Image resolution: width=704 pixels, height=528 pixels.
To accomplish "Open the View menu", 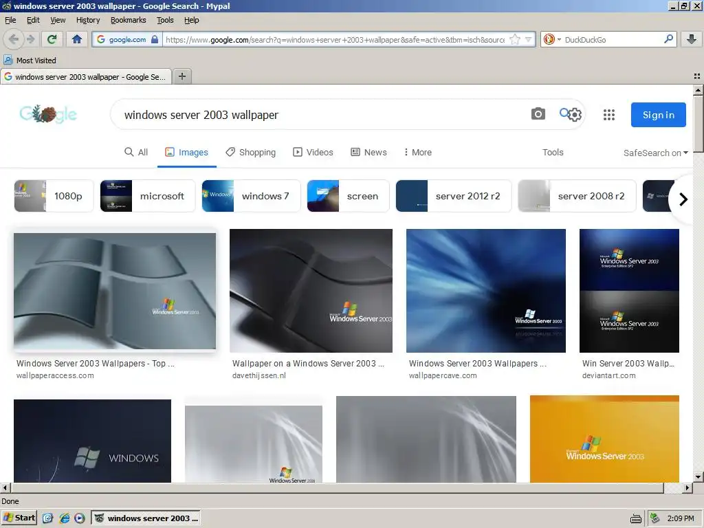I will 58,20.
